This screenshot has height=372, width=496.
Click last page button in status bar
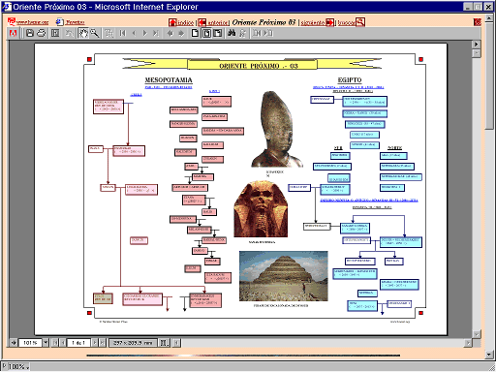pyautogui.click(x=103, y=343)
